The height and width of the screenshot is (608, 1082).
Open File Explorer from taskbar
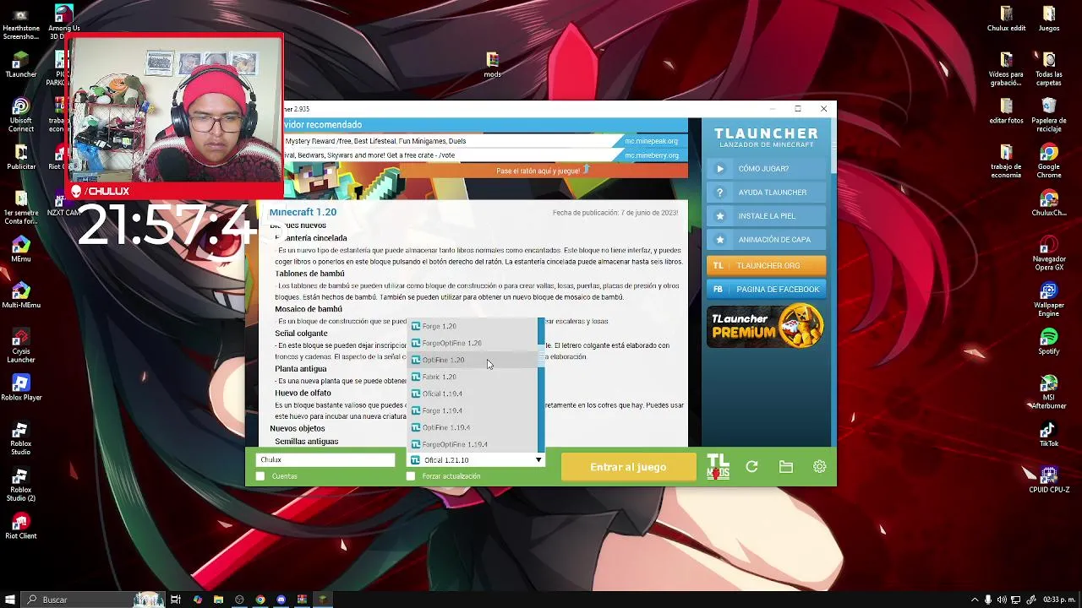[218, 600]
